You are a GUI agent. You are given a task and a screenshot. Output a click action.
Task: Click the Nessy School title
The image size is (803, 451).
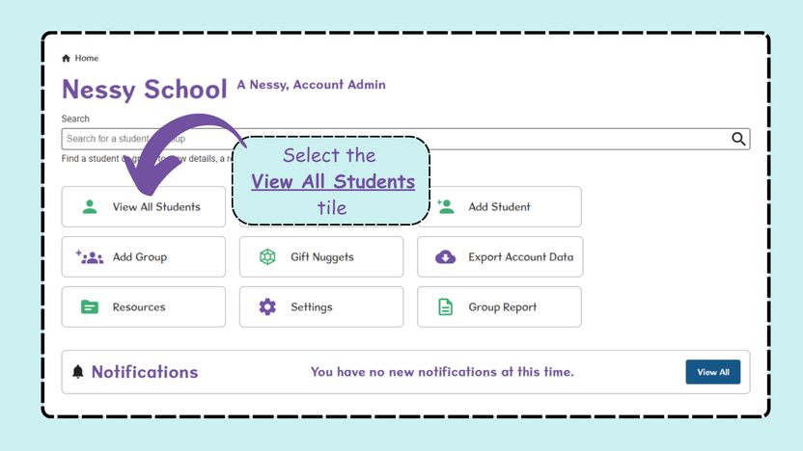[145, 90]
